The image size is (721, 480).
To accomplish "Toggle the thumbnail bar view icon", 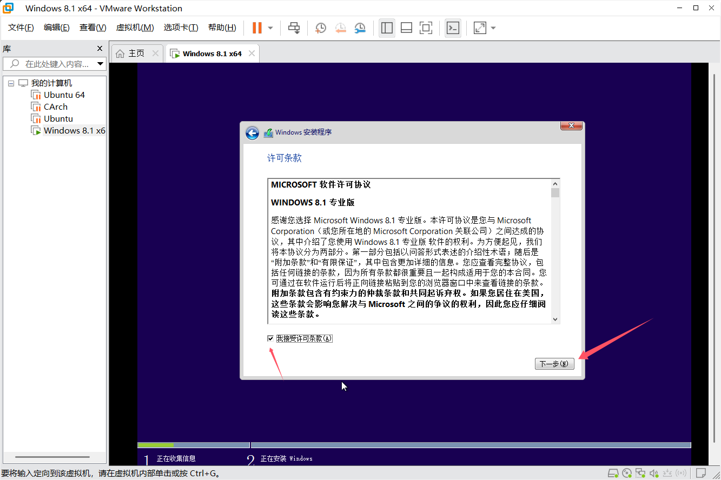I will pos(407,28).
